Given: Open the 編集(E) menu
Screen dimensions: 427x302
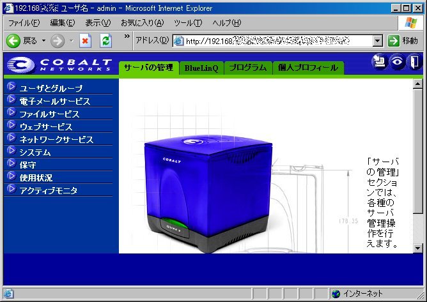Looking at the screenshot, I should pos(63,23).
